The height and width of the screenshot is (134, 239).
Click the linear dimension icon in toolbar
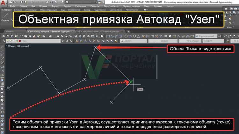pos(108,36)
